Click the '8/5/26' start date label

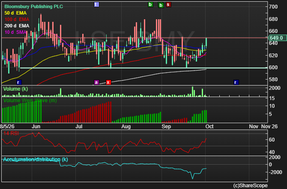coord(7,127)
